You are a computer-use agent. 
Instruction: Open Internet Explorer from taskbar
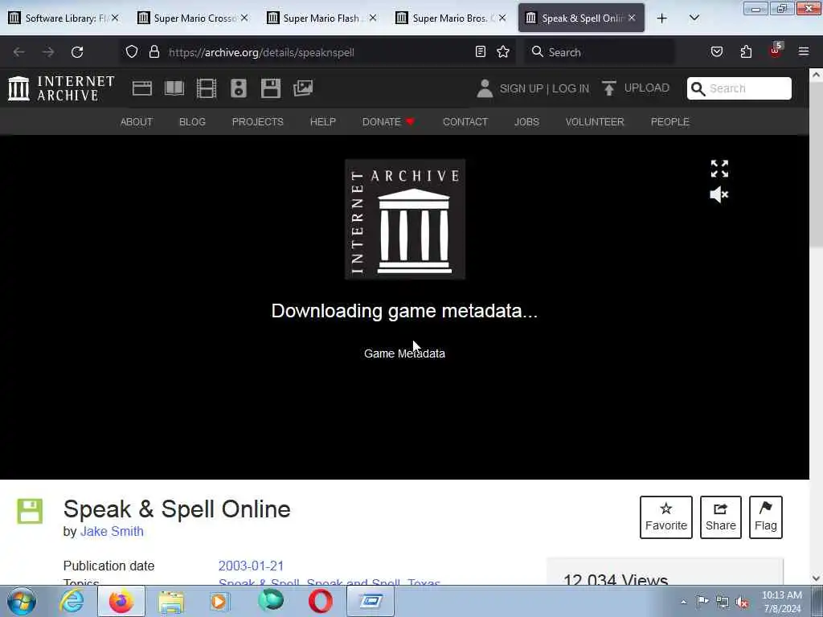click(x=72, y=601)
